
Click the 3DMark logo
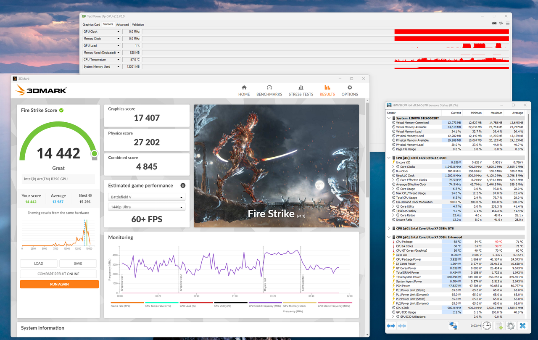41,90
